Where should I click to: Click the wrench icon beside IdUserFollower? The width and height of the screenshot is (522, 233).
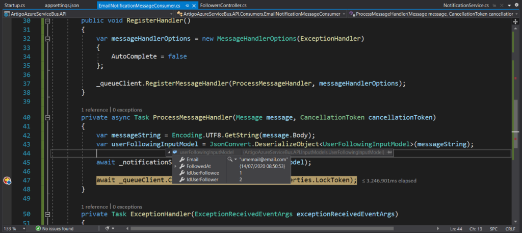[182, 180]
